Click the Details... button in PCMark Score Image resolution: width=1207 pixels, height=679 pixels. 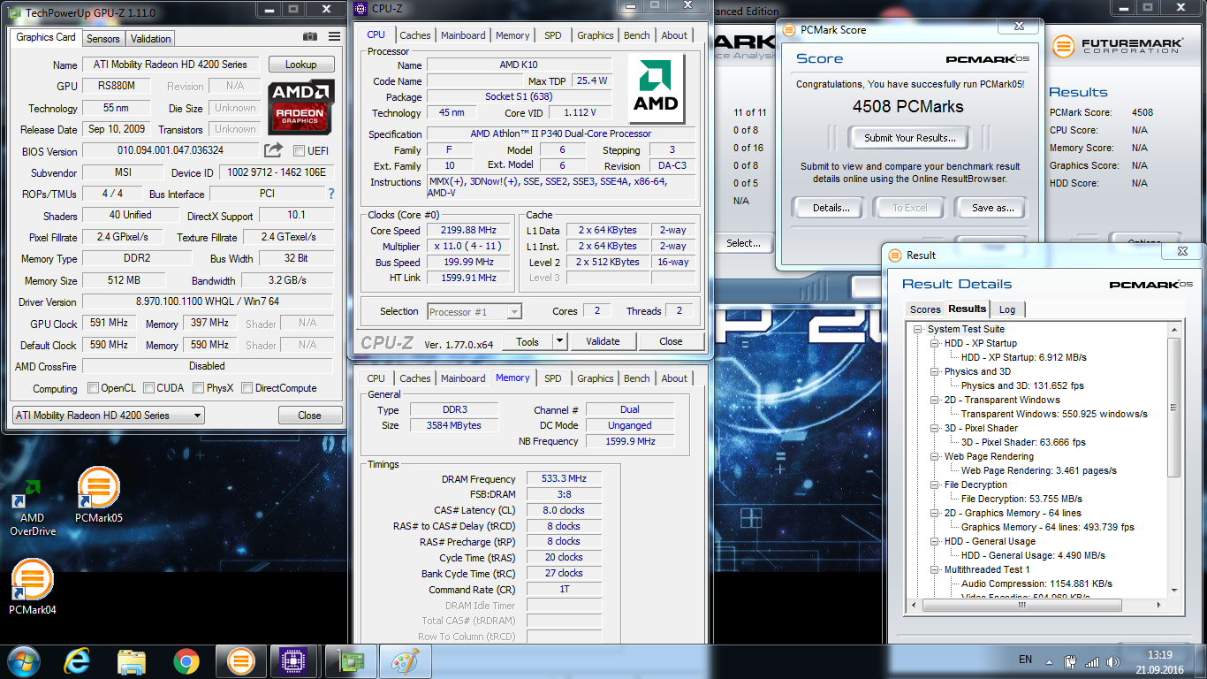point(831,208)
